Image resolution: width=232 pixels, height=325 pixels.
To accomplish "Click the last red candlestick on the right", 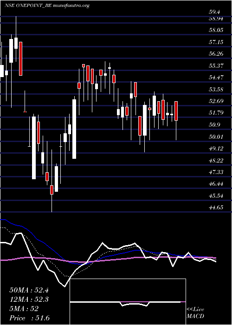I will (176, 111).
